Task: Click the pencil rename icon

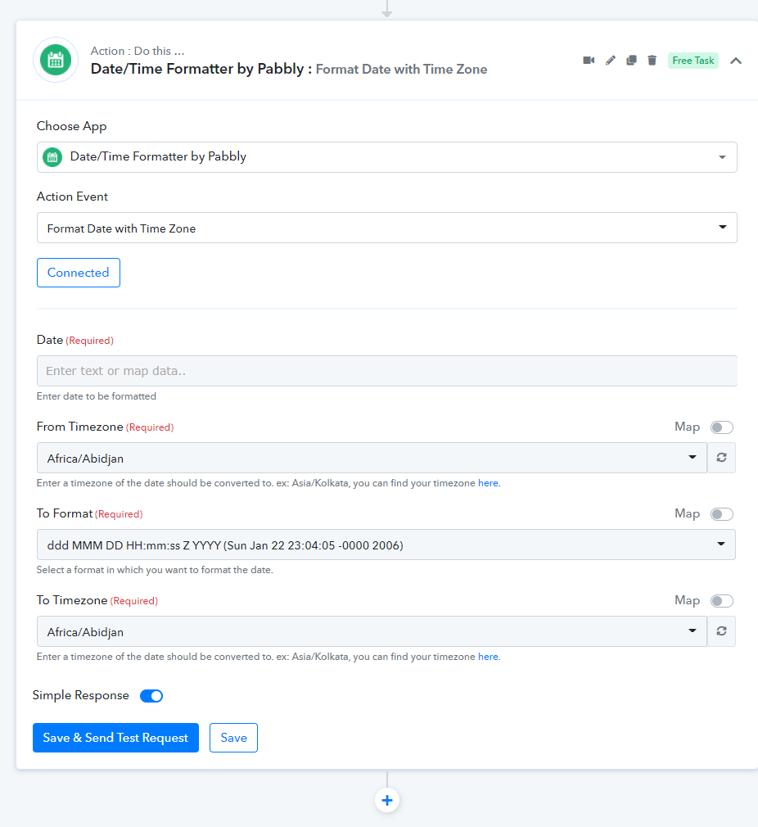Action: click(x=611, y=60)
